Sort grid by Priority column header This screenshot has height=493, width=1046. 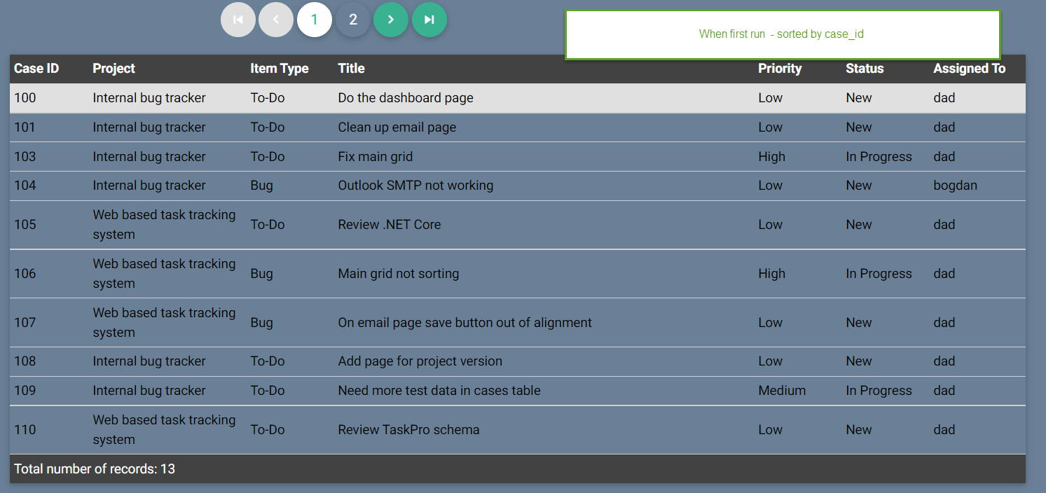pos(780,69)
